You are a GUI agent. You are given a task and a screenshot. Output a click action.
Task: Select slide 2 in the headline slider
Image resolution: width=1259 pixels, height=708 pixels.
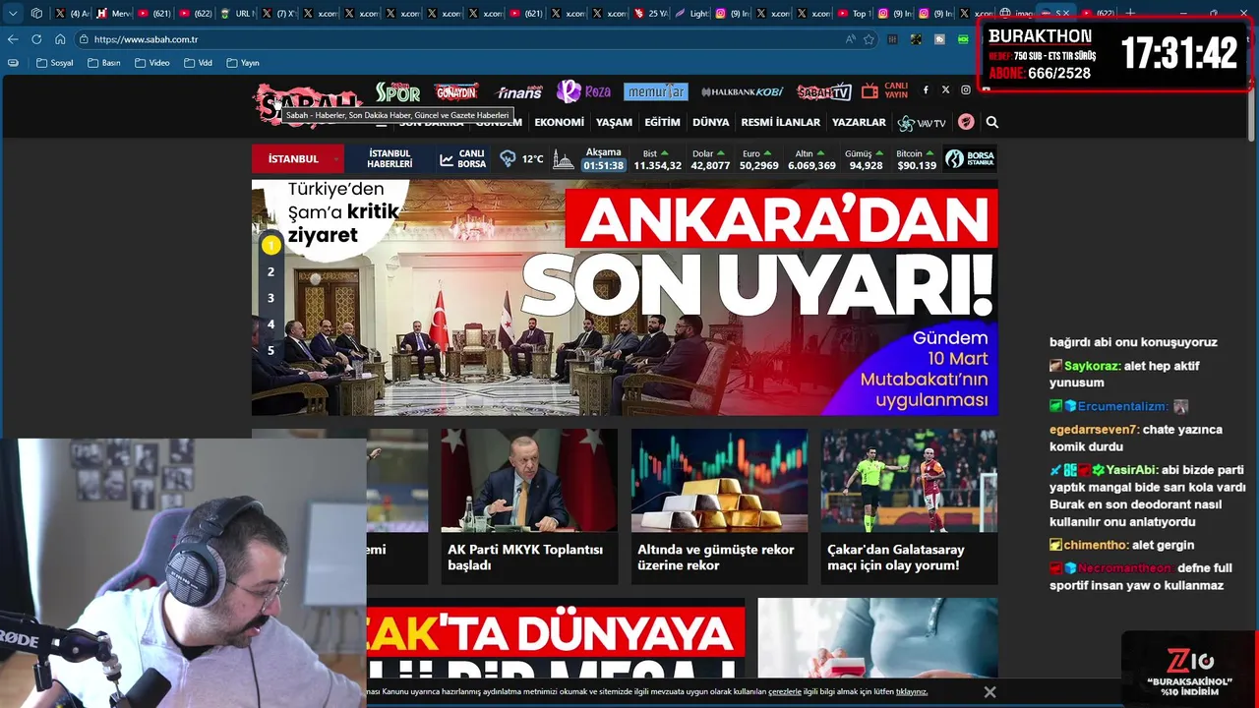270,271
